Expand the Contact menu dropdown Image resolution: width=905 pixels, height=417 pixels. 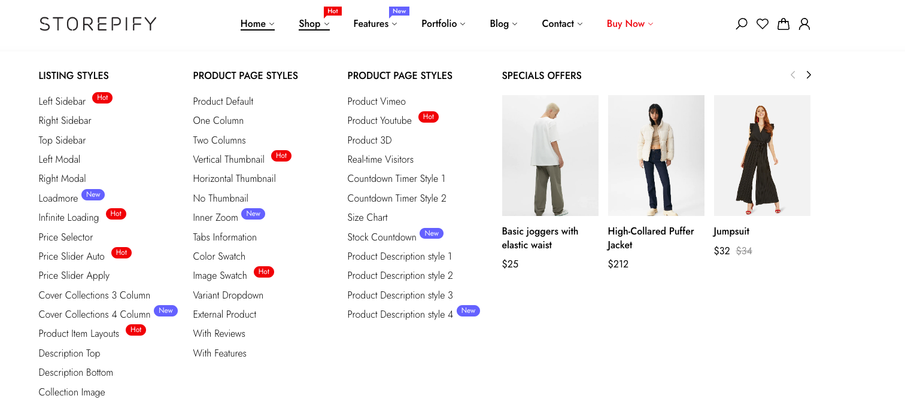[561, 24]
